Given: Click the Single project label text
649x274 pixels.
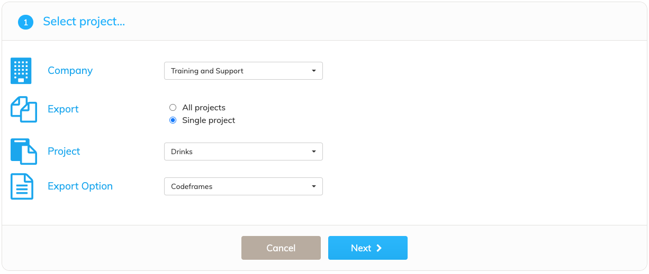Looking at the screenshot, I should 209,120.
